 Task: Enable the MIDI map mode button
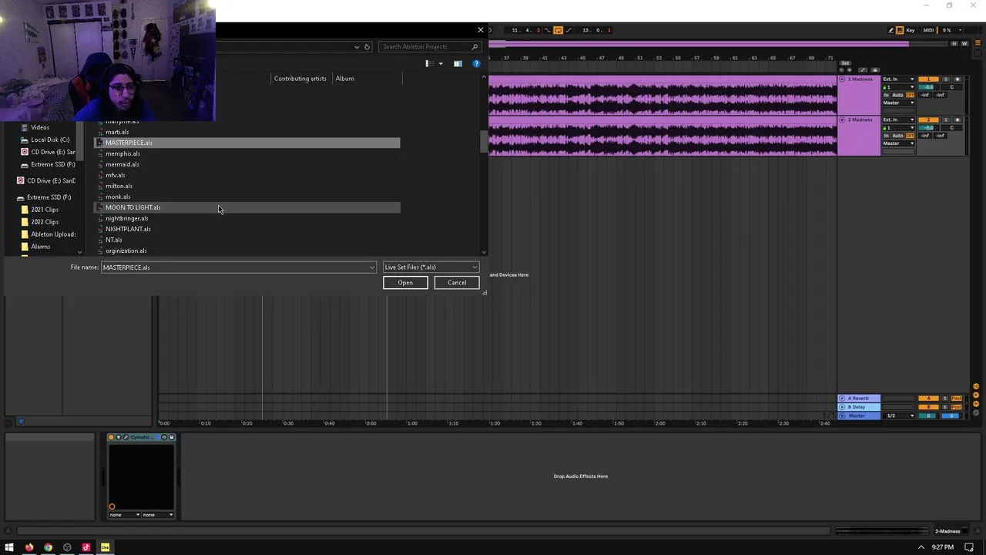point(928,30)
